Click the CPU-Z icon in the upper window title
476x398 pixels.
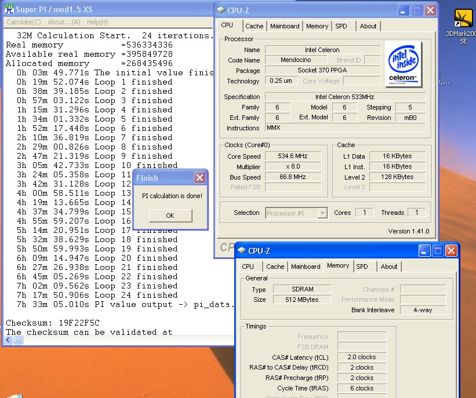(221, 10)
